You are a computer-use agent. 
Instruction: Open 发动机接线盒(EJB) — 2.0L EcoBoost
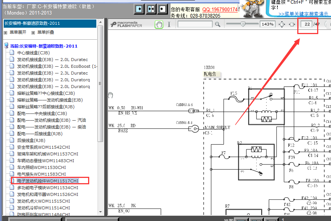click(x=57, y=66)
